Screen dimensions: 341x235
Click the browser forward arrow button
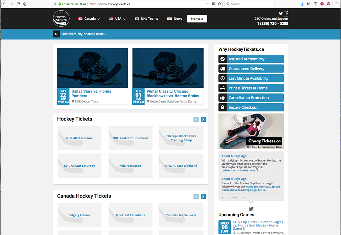coord(12,4)
